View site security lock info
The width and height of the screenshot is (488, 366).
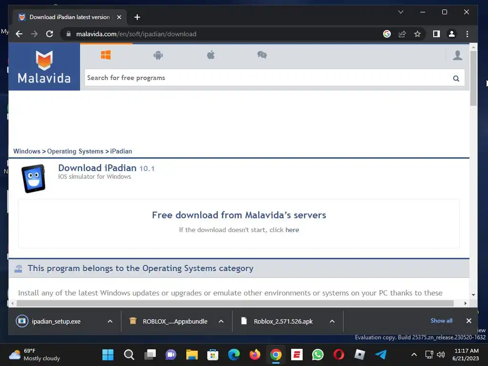point(69,34)
